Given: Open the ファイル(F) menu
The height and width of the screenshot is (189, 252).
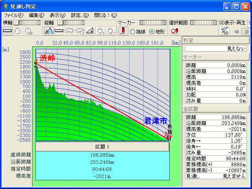Looking at the screenshot, I should [x=14, y=15].
